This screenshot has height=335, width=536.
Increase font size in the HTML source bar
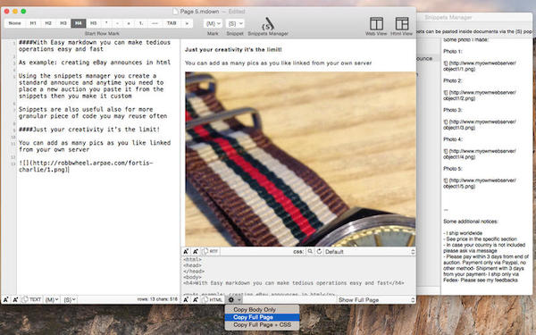(186, 300)
